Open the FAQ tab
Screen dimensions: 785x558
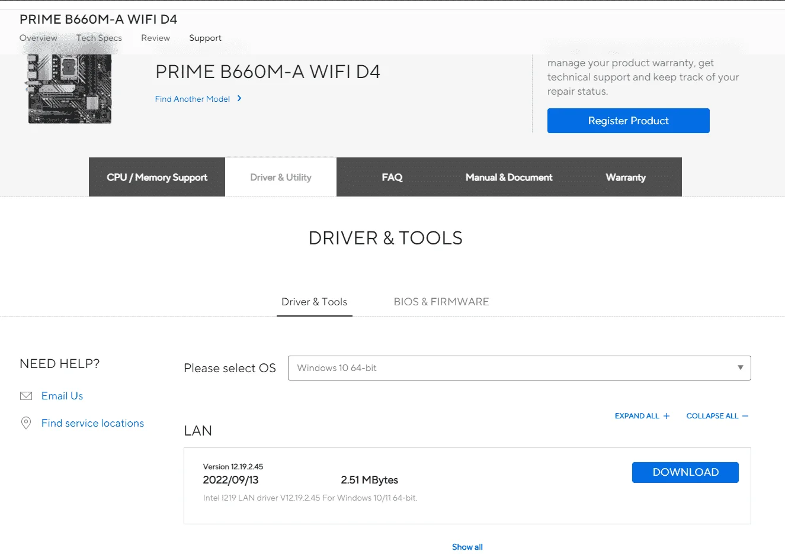[x=392, y=177]
